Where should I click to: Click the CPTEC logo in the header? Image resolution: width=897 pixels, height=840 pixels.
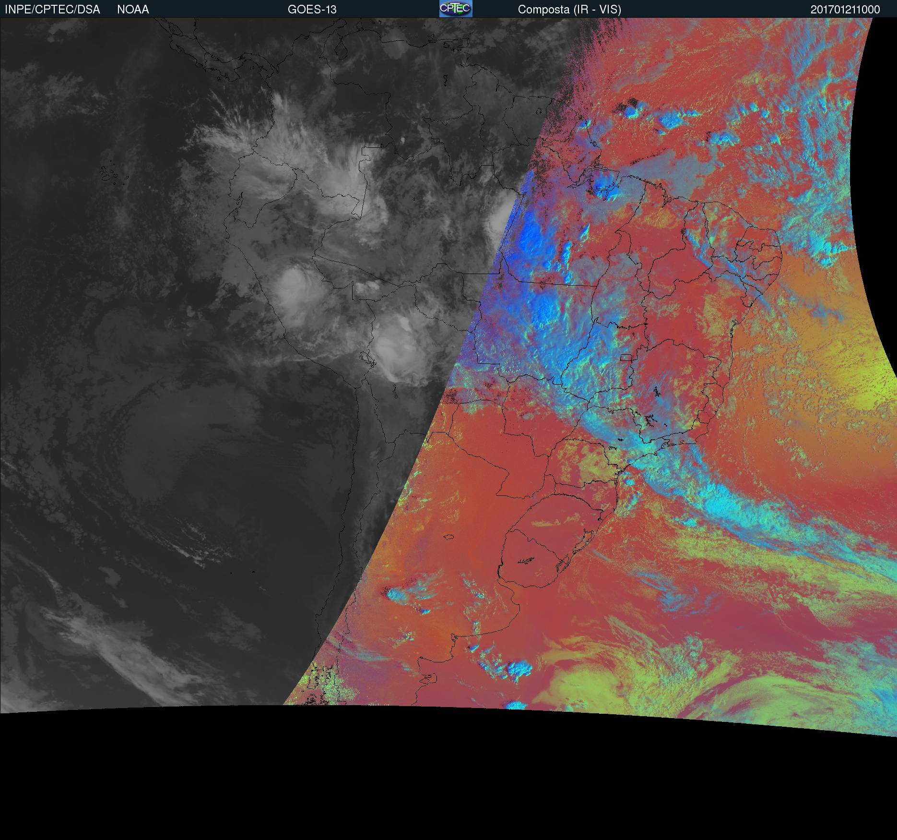click(456, 9)
